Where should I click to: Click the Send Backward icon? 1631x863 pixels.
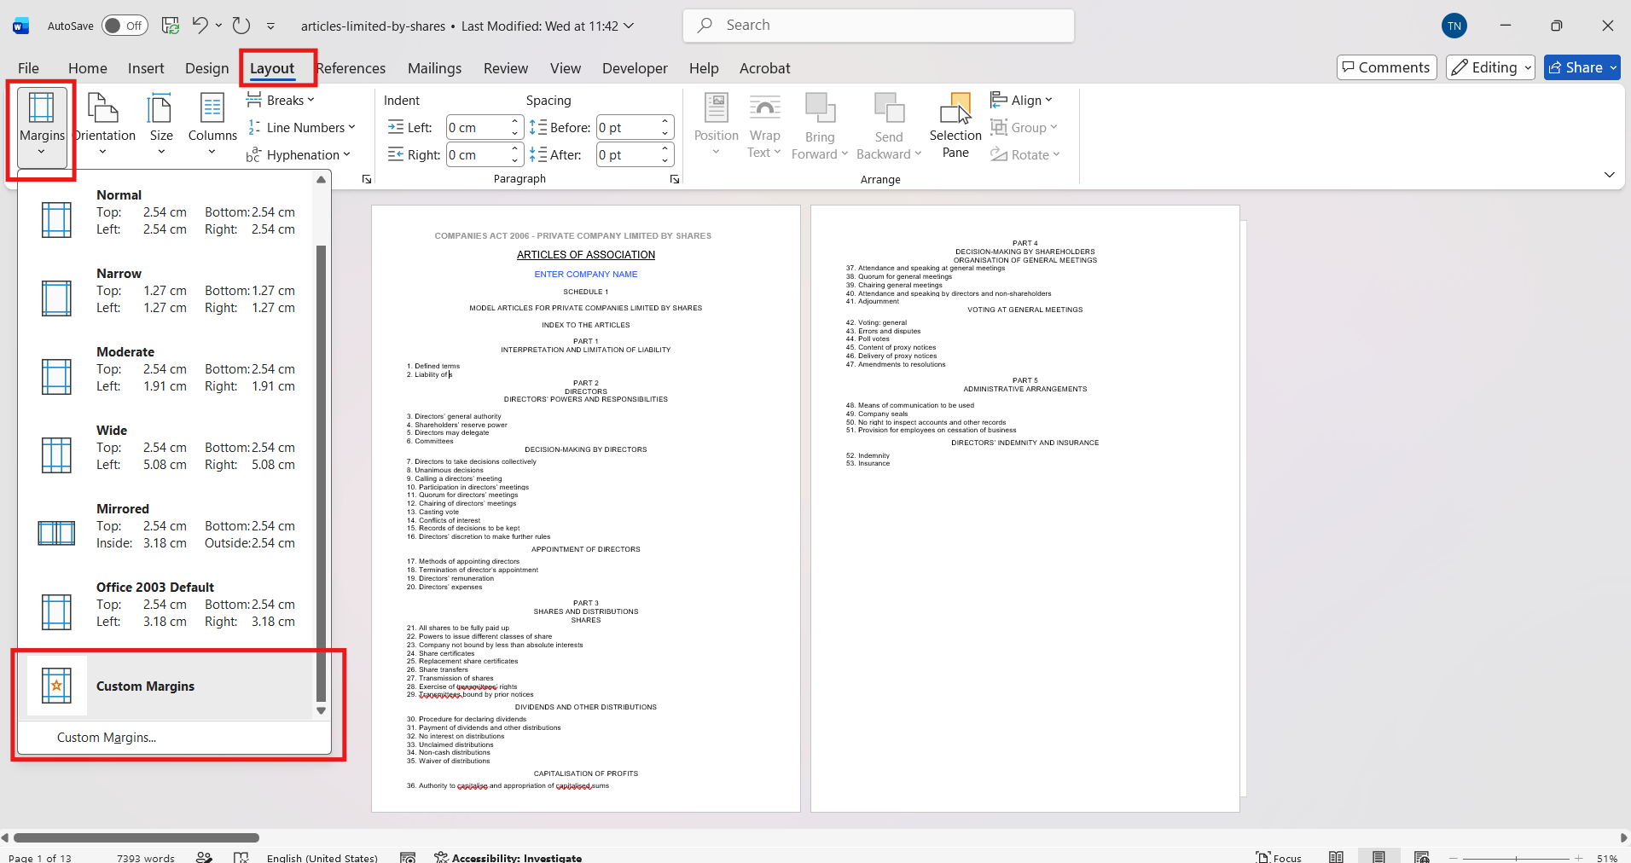pos(889,108)
